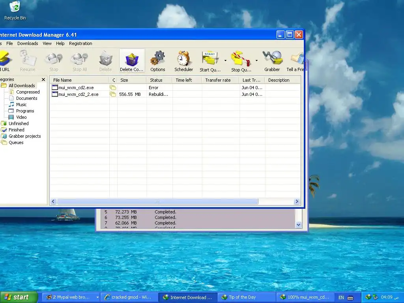Sort by Transfer rate column header

point(221,80)
